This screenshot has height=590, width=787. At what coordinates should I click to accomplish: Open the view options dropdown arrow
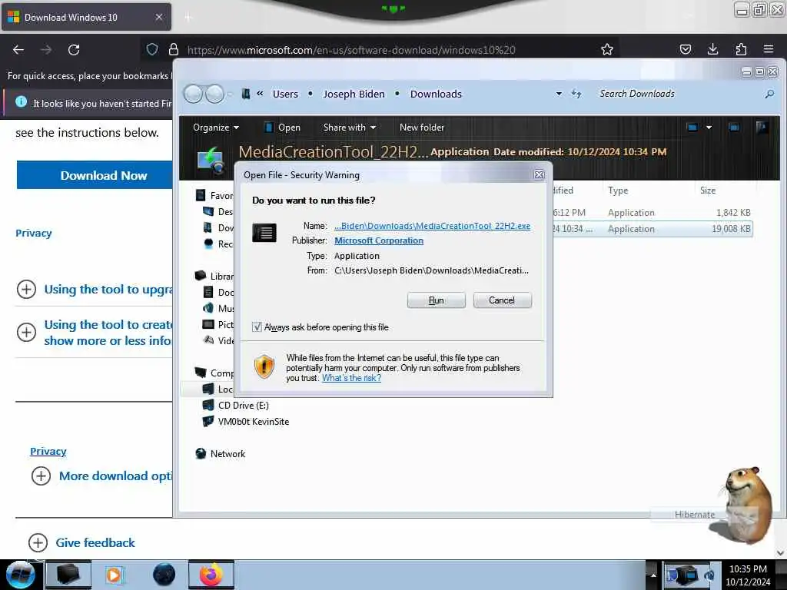pos(709,128)
